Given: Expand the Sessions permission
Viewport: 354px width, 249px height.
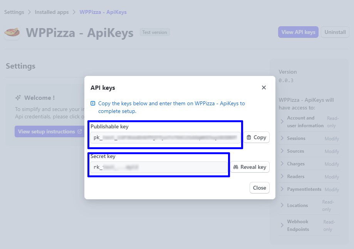Looking at the screenshot, I should point(282,138).
